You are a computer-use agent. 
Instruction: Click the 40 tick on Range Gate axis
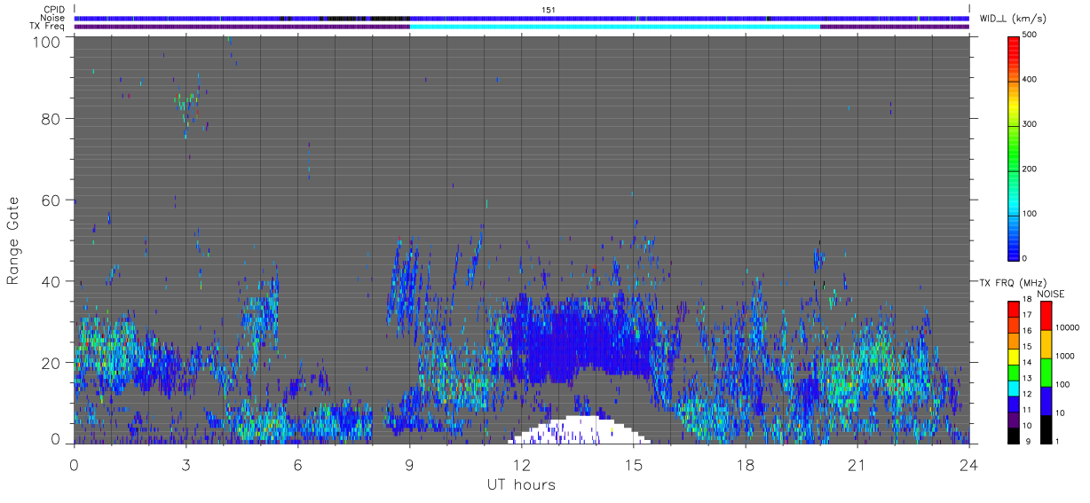point(51,281)
